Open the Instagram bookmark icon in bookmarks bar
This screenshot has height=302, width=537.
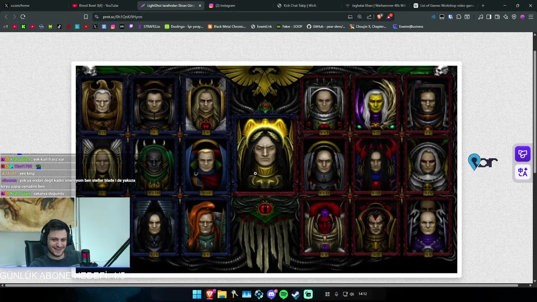coord(113,26)
